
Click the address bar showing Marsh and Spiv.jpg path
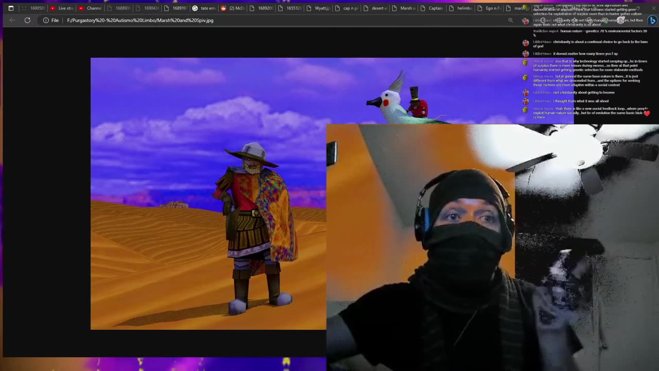click(140, 20)
